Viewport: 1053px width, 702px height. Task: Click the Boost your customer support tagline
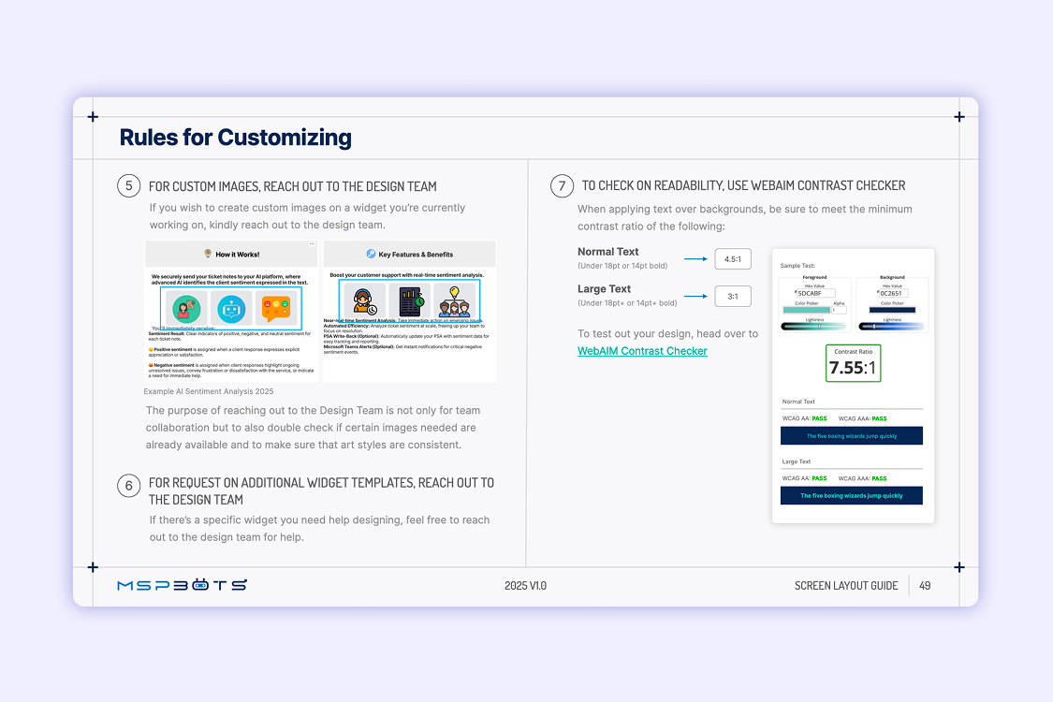(407, 275)
